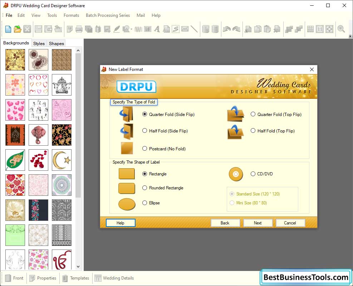Click the envelope mail toolbar icon
This screenshot has height=286, width=353.
pyautogui.click(x=185, y=29)
